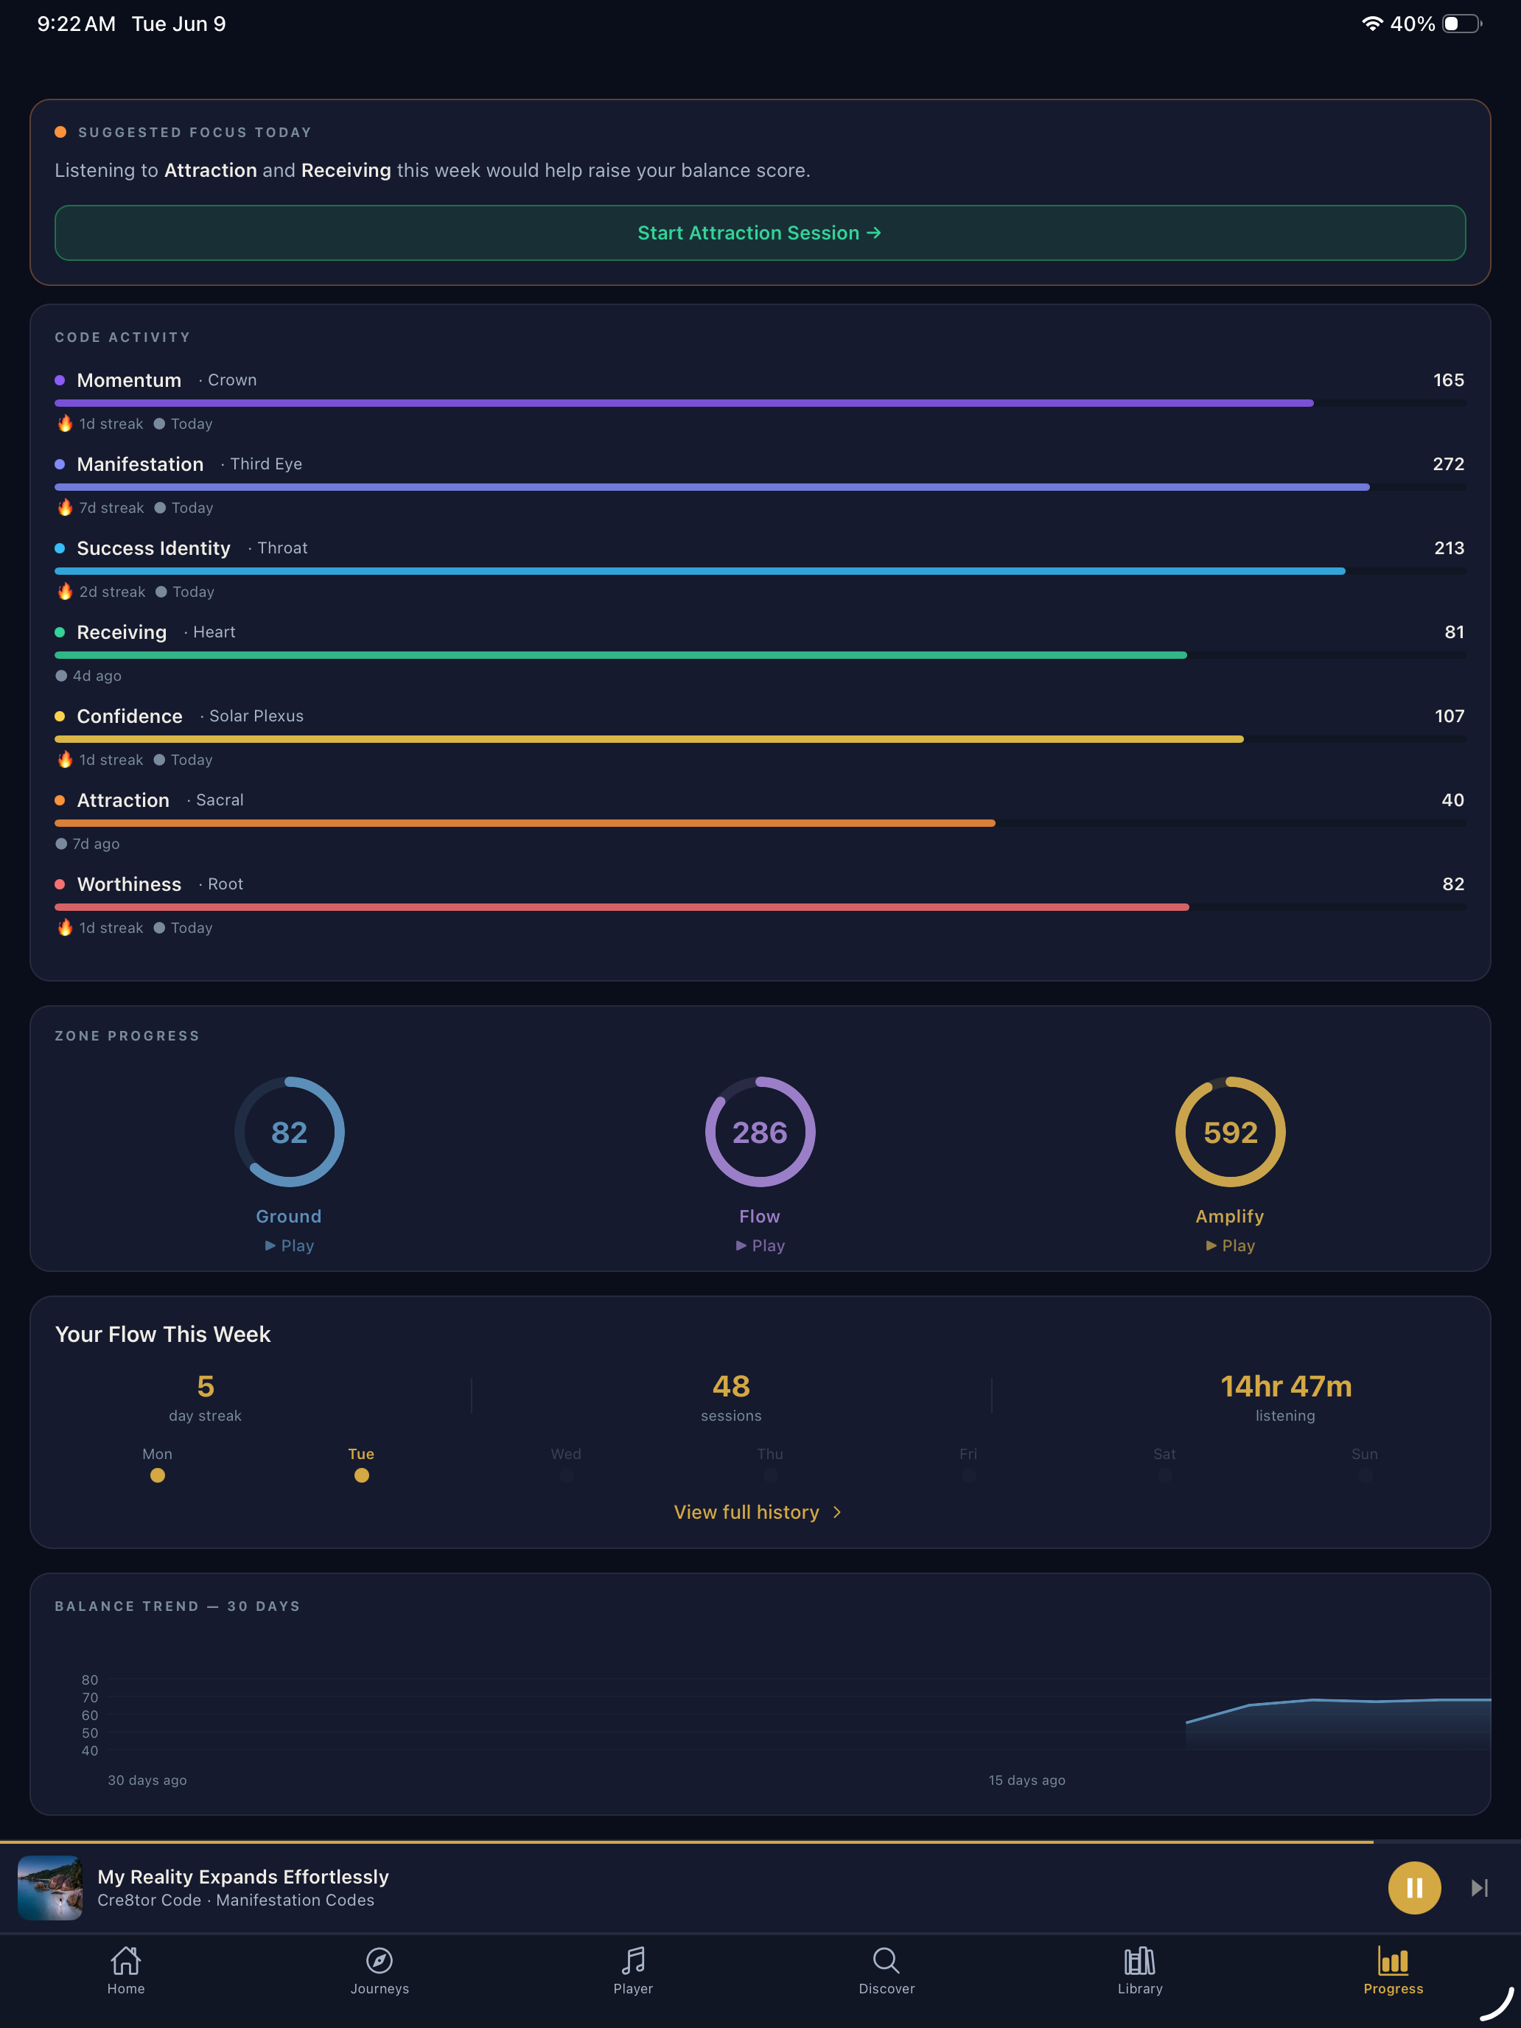Select Sunday's streak dot

(1365, 1475)
